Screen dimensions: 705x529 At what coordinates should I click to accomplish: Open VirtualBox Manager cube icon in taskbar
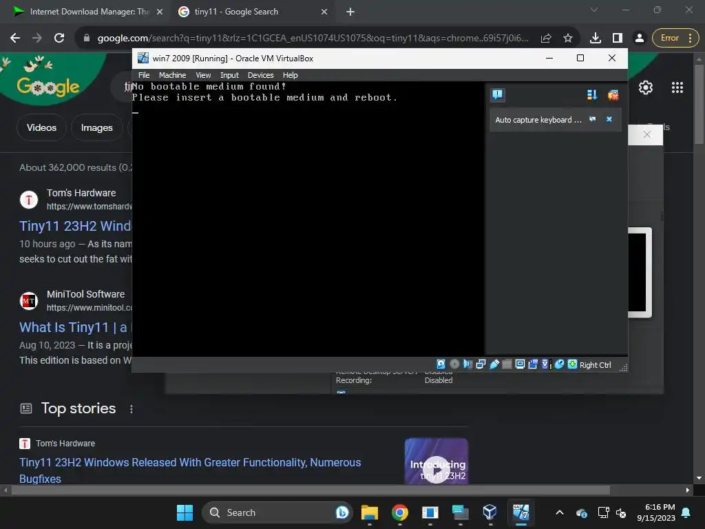(490, 512)
